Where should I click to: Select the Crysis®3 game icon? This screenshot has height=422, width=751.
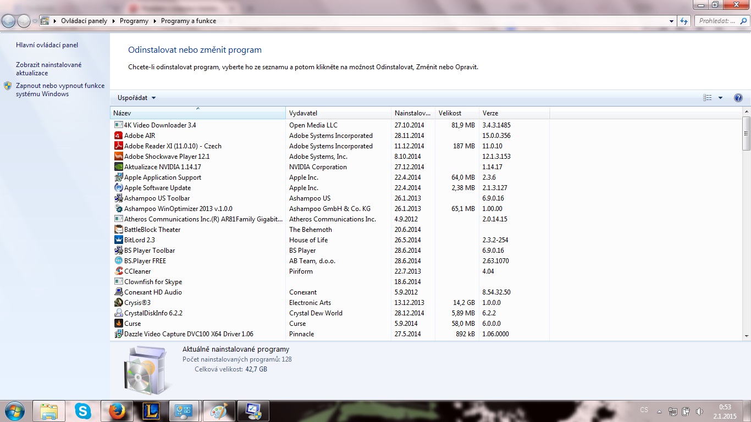pos(119,303)
